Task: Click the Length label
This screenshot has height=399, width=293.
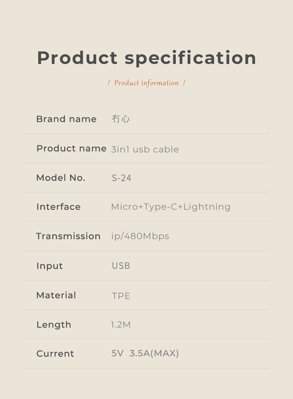Action: (x=54, y=325)
